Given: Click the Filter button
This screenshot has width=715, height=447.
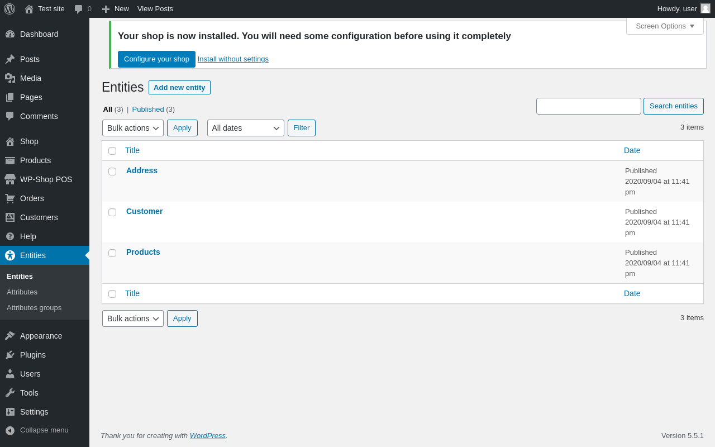Looking at the screenshot, I should [x=302, y=128].
